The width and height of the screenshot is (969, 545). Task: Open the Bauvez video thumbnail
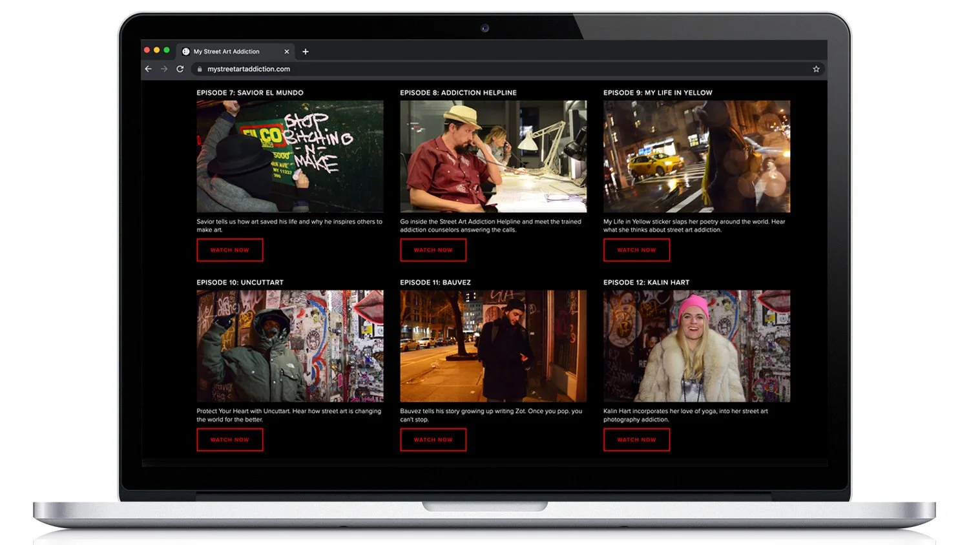pyautogui.click(x=494, y=346)
